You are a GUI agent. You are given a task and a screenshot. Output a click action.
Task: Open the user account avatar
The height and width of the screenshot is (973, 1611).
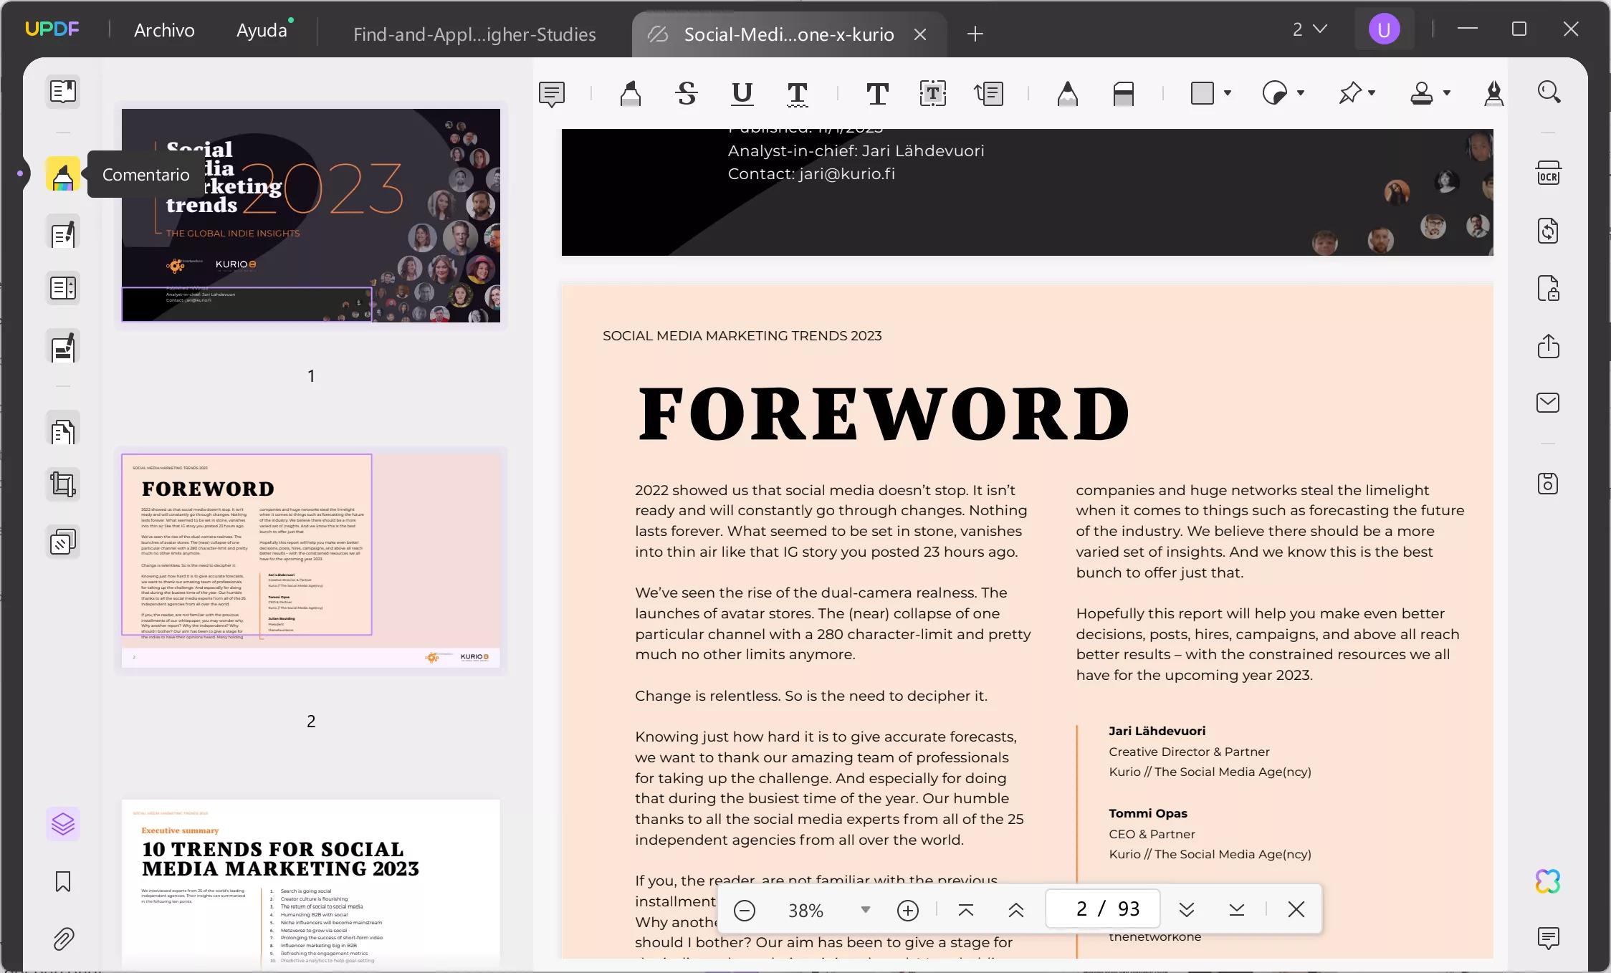pos(1384,29)
